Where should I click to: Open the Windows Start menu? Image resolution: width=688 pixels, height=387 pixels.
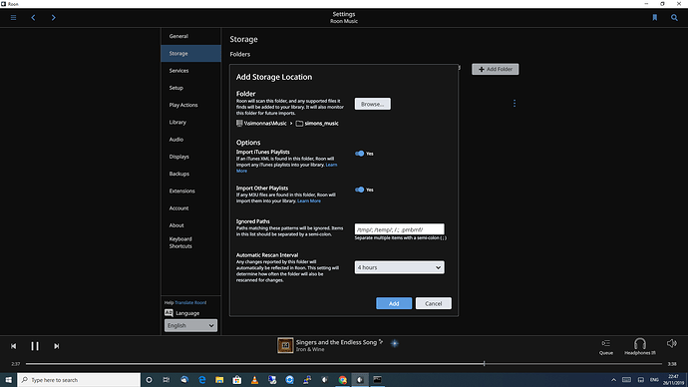8,380
